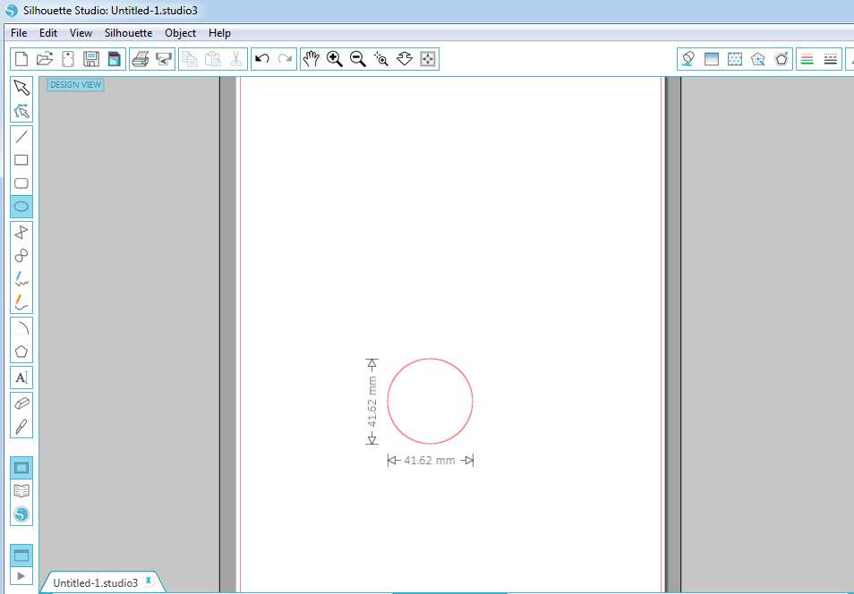Viewport: 854px width, 594px height.
Task: Save to SD card icon
Action: click(x=114, y=59)
